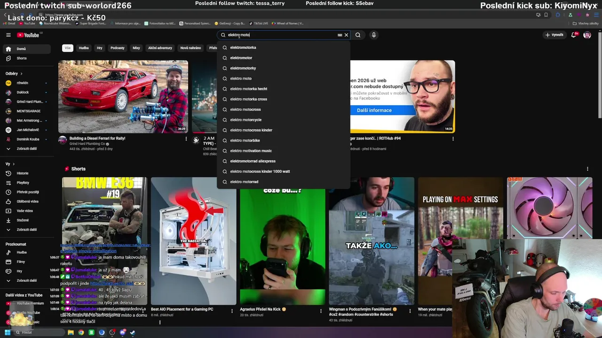Screen dimensions: 602x338
Task: Select the Hudba filter chip
Action: (84, 48)
